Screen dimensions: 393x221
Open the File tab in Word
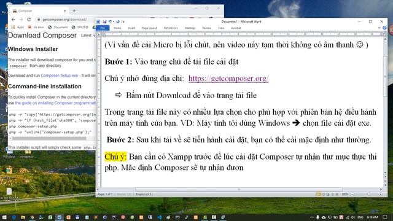(103, 28)
